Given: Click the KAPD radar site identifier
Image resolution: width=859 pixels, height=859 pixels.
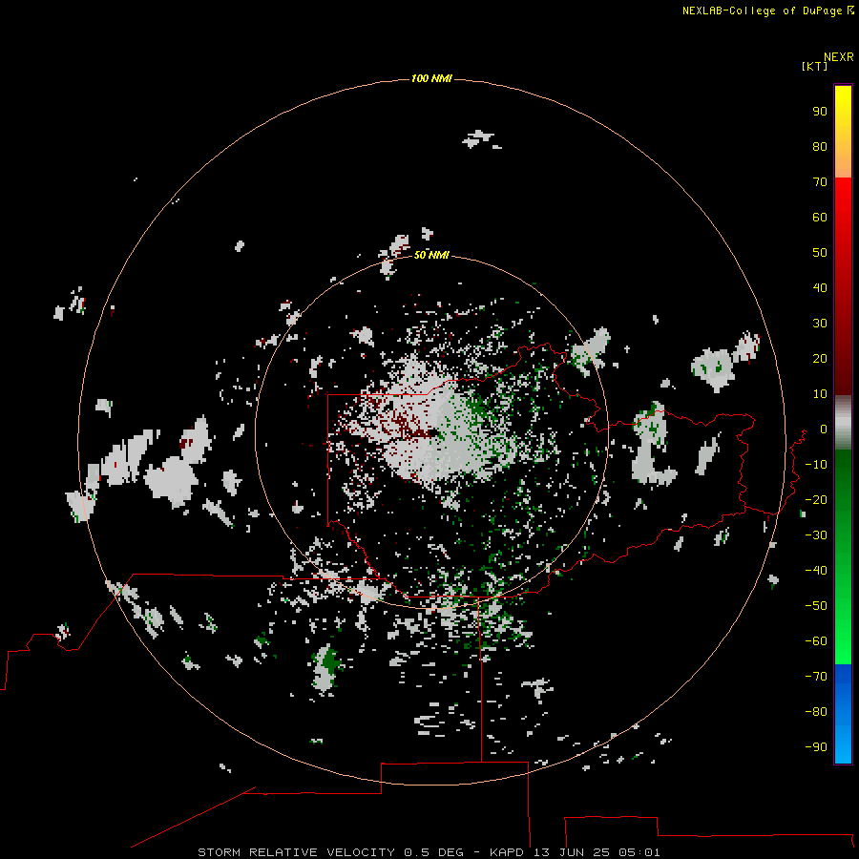Looking at the screenshot, I should pos(508,852).
